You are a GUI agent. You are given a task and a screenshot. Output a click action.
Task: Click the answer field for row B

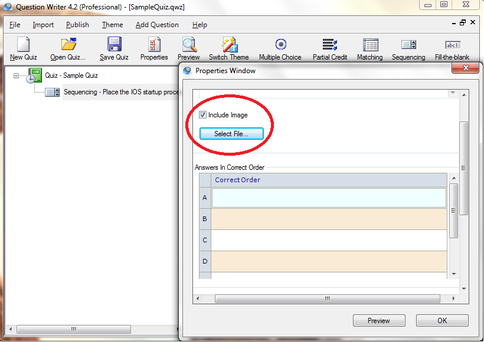point(329,219)
